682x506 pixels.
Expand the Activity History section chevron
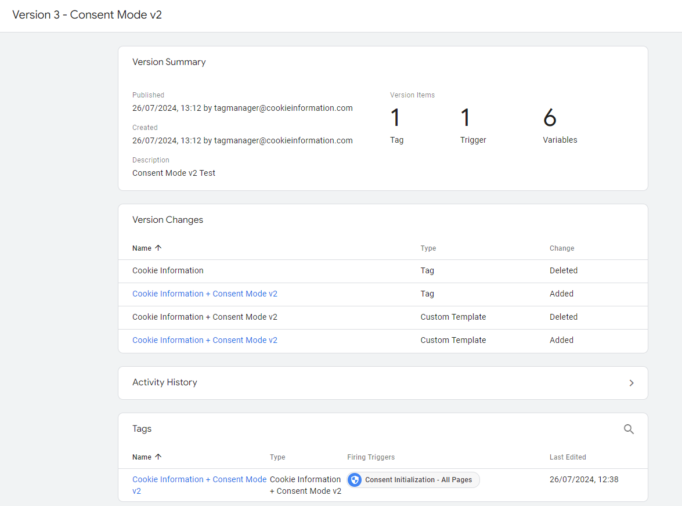tap(632, 383)
